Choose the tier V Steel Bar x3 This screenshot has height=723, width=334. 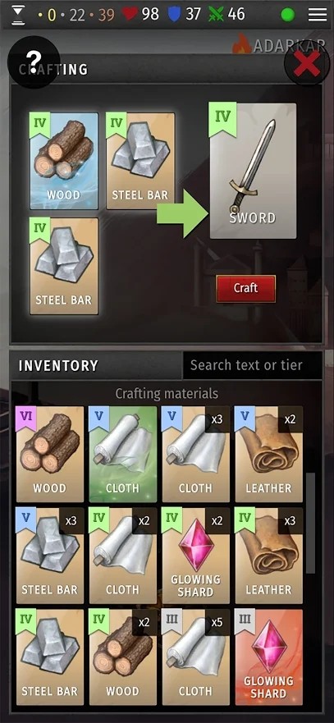pos(50,556)
